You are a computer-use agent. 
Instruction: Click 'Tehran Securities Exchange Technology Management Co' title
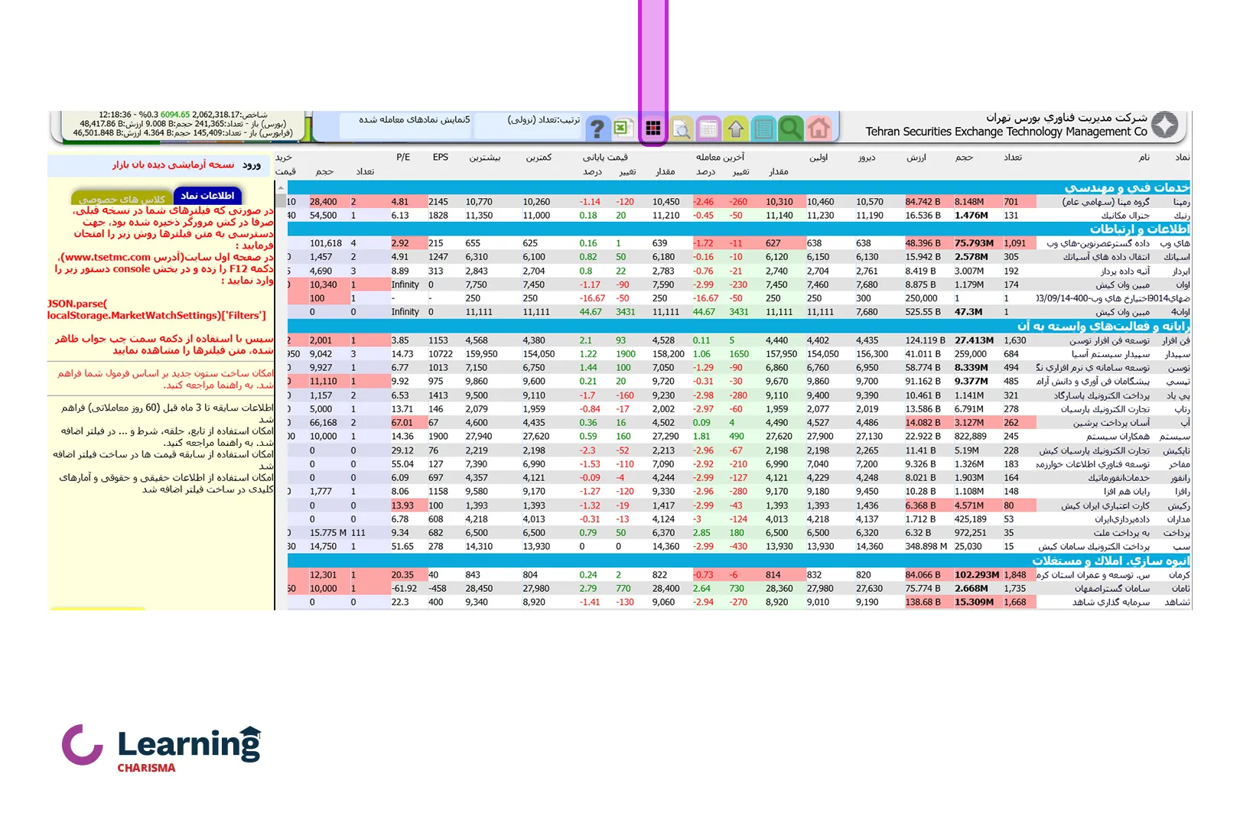(1006, 132)
